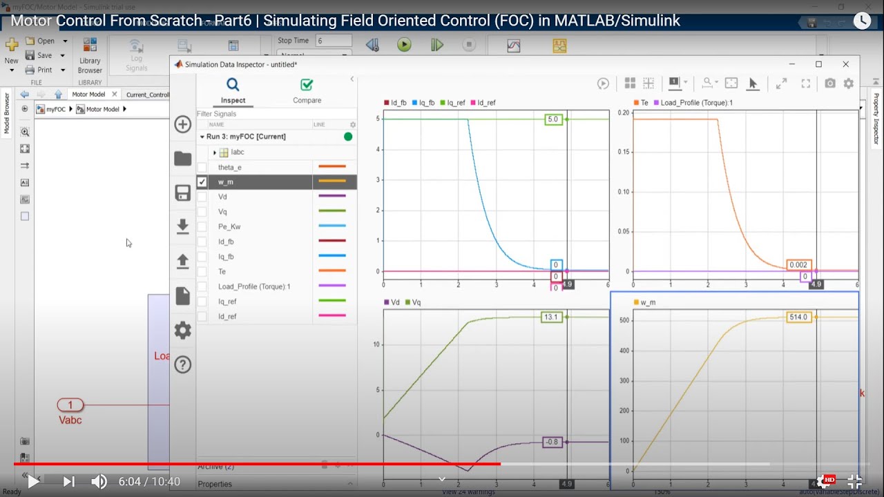Expand the Iabc signal group
The height and width of the screenshot is (497, 884).
pos(215,152)
